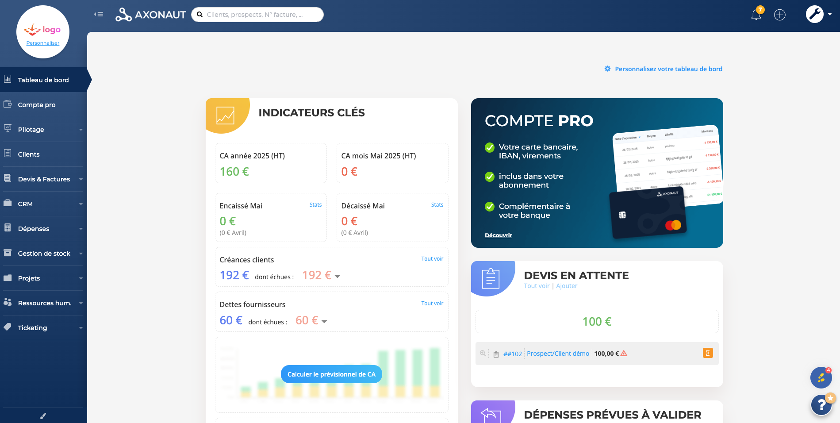The width and height of the screenshot is (840, 423).
Task: Open Stats for Encaissé Mai
Action: click(315, 205)
